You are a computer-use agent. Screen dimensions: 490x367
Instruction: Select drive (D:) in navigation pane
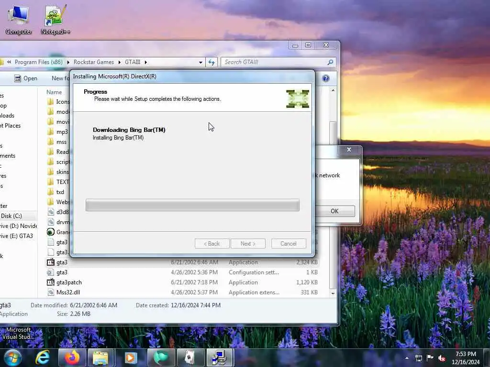[18, 226]
